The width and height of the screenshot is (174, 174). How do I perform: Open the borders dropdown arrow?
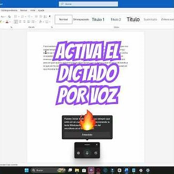point(50,22)
